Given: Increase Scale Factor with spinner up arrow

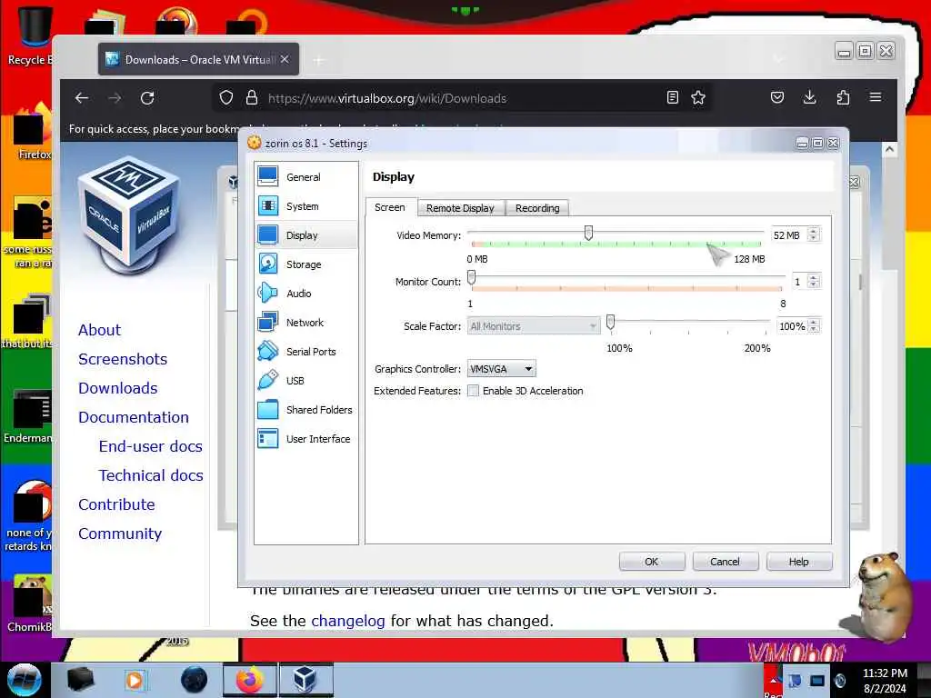Looking at the screenshot, I should coord(814,323).
